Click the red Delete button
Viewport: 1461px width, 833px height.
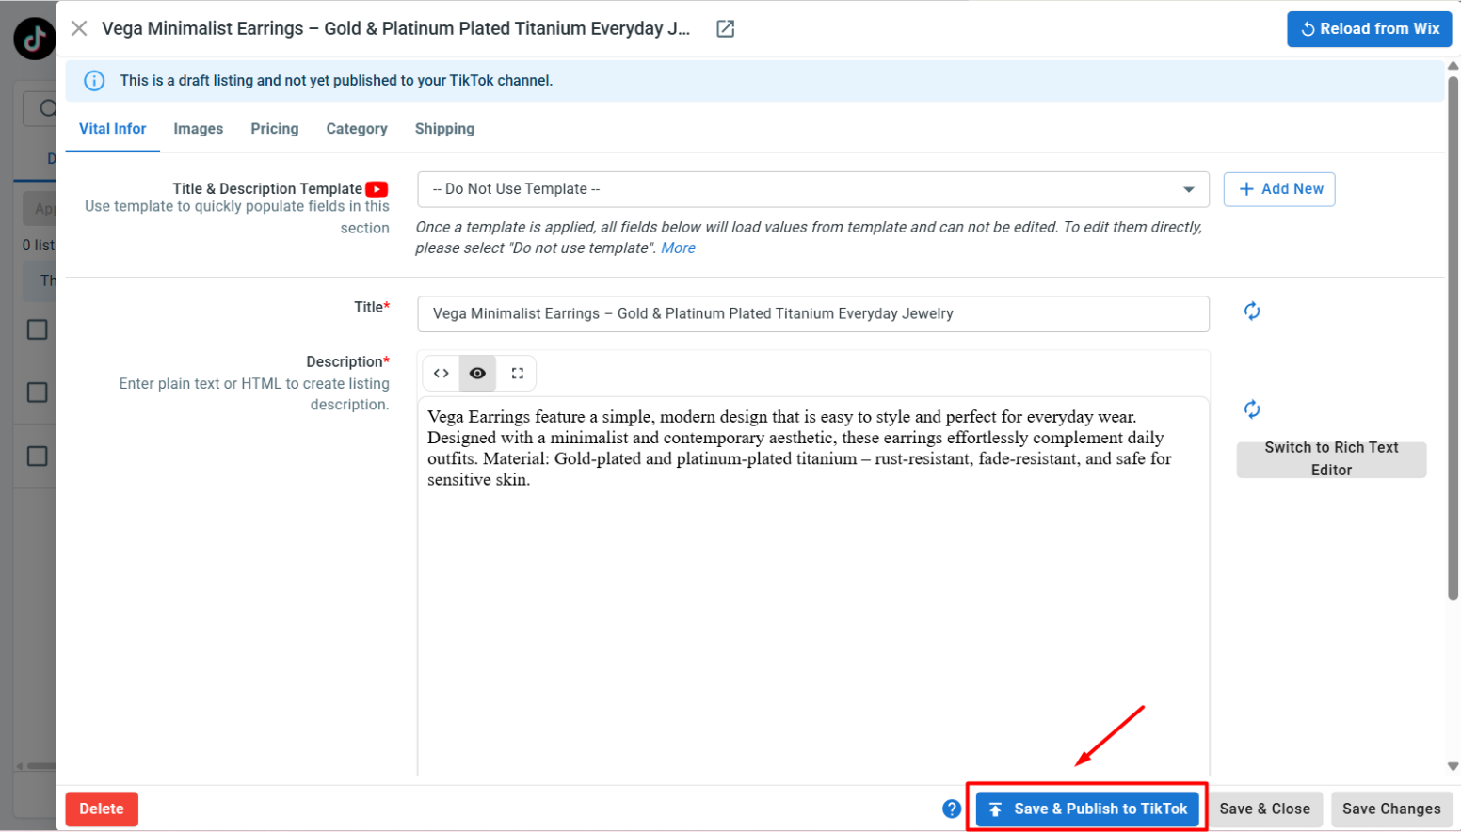point(102,809)
